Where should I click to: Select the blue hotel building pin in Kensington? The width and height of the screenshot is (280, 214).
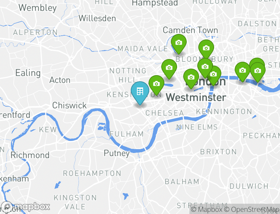click(140, 93)
